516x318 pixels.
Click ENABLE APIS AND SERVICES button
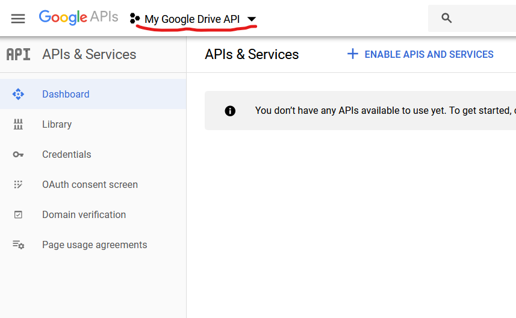420,54
